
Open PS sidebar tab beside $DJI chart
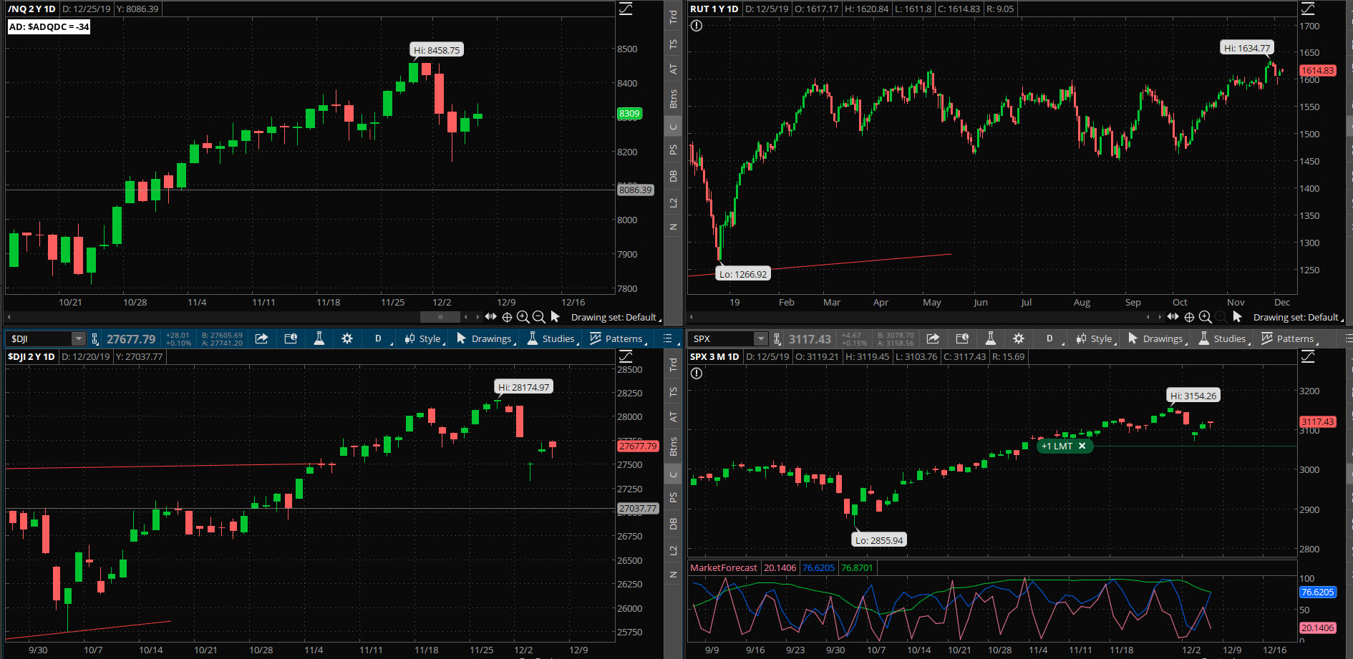pos(673,497)
